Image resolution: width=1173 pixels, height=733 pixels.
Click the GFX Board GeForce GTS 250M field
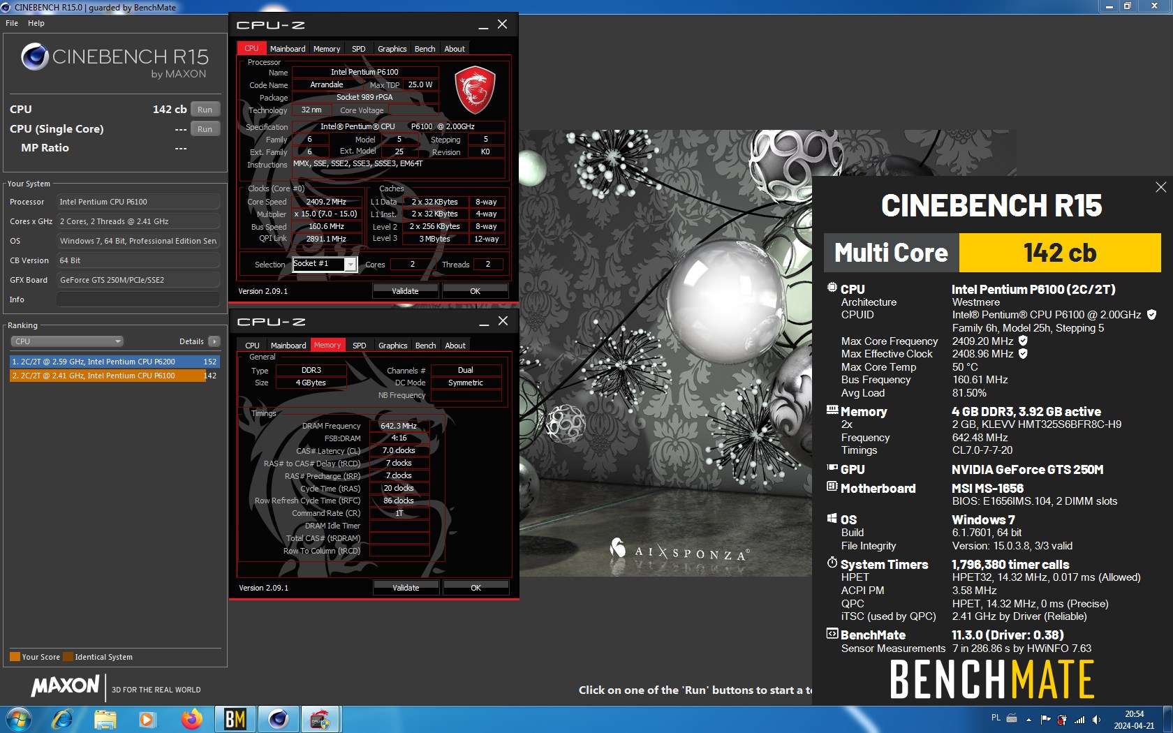[138, 280]
